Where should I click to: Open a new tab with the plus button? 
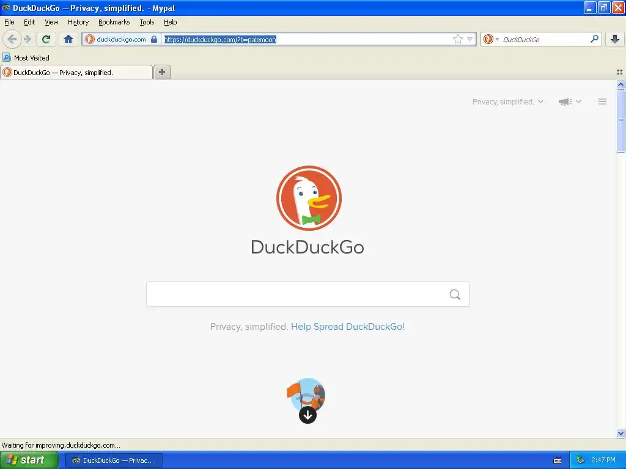point(162,72)
